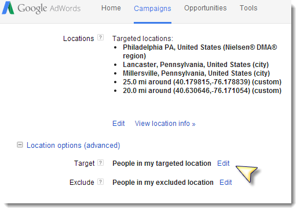Collapse Location options with minus icon
The width and height of the screenshot is (300, 212).
pos(20,145)
